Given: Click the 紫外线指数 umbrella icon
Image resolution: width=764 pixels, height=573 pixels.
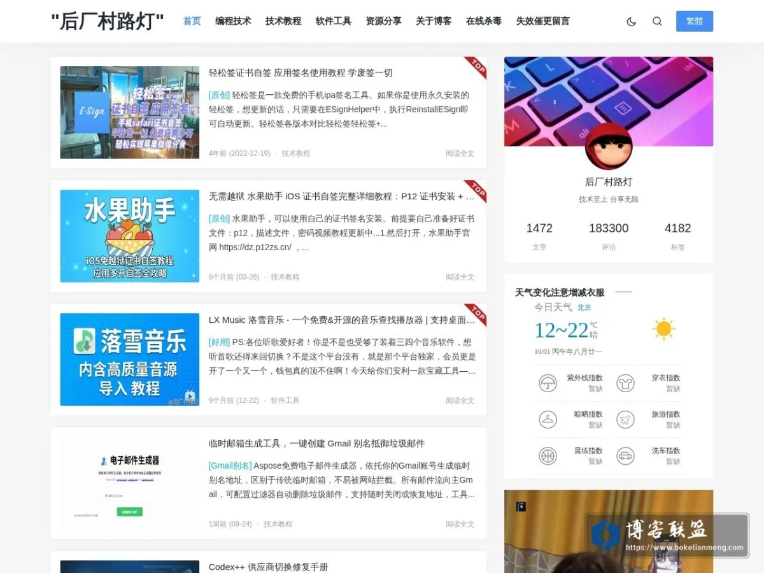Looking at the screenshot, I should pyautogui.click(x=548, y=383).
